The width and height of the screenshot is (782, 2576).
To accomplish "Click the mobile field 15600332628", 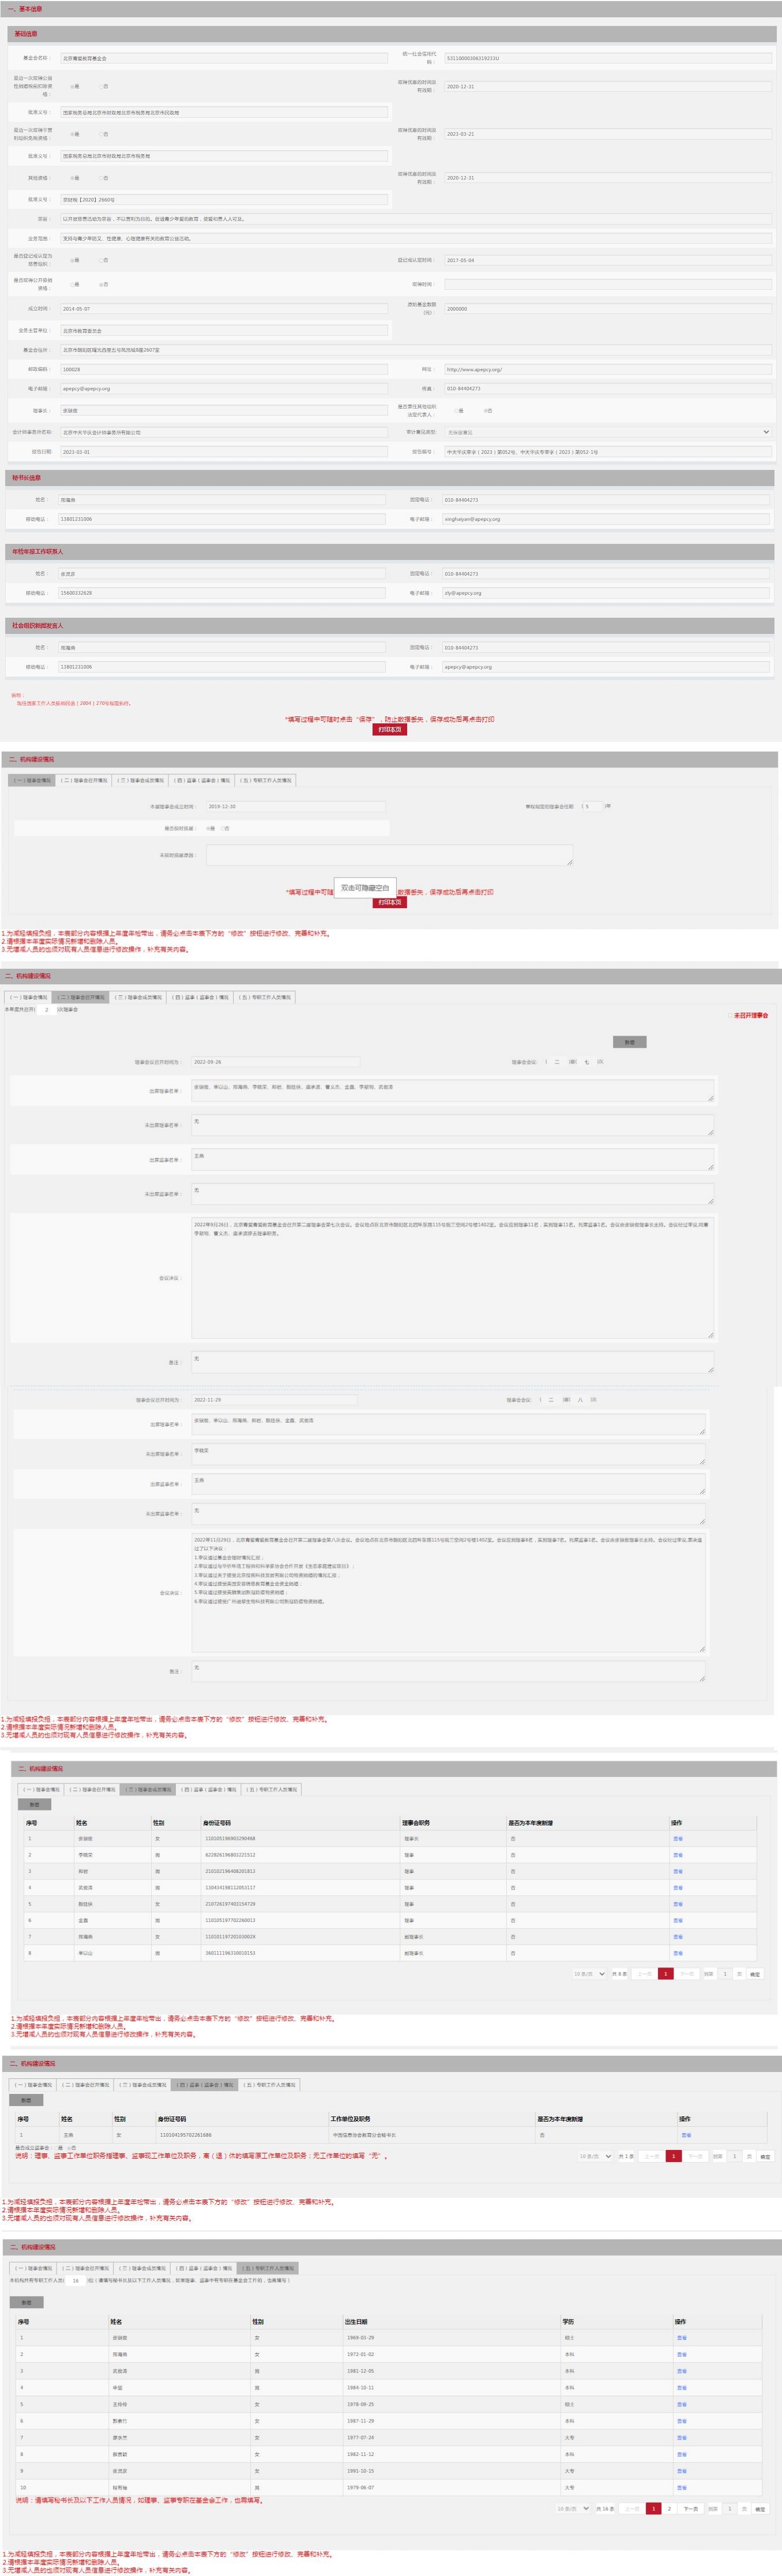I will [x=221, y=593].
